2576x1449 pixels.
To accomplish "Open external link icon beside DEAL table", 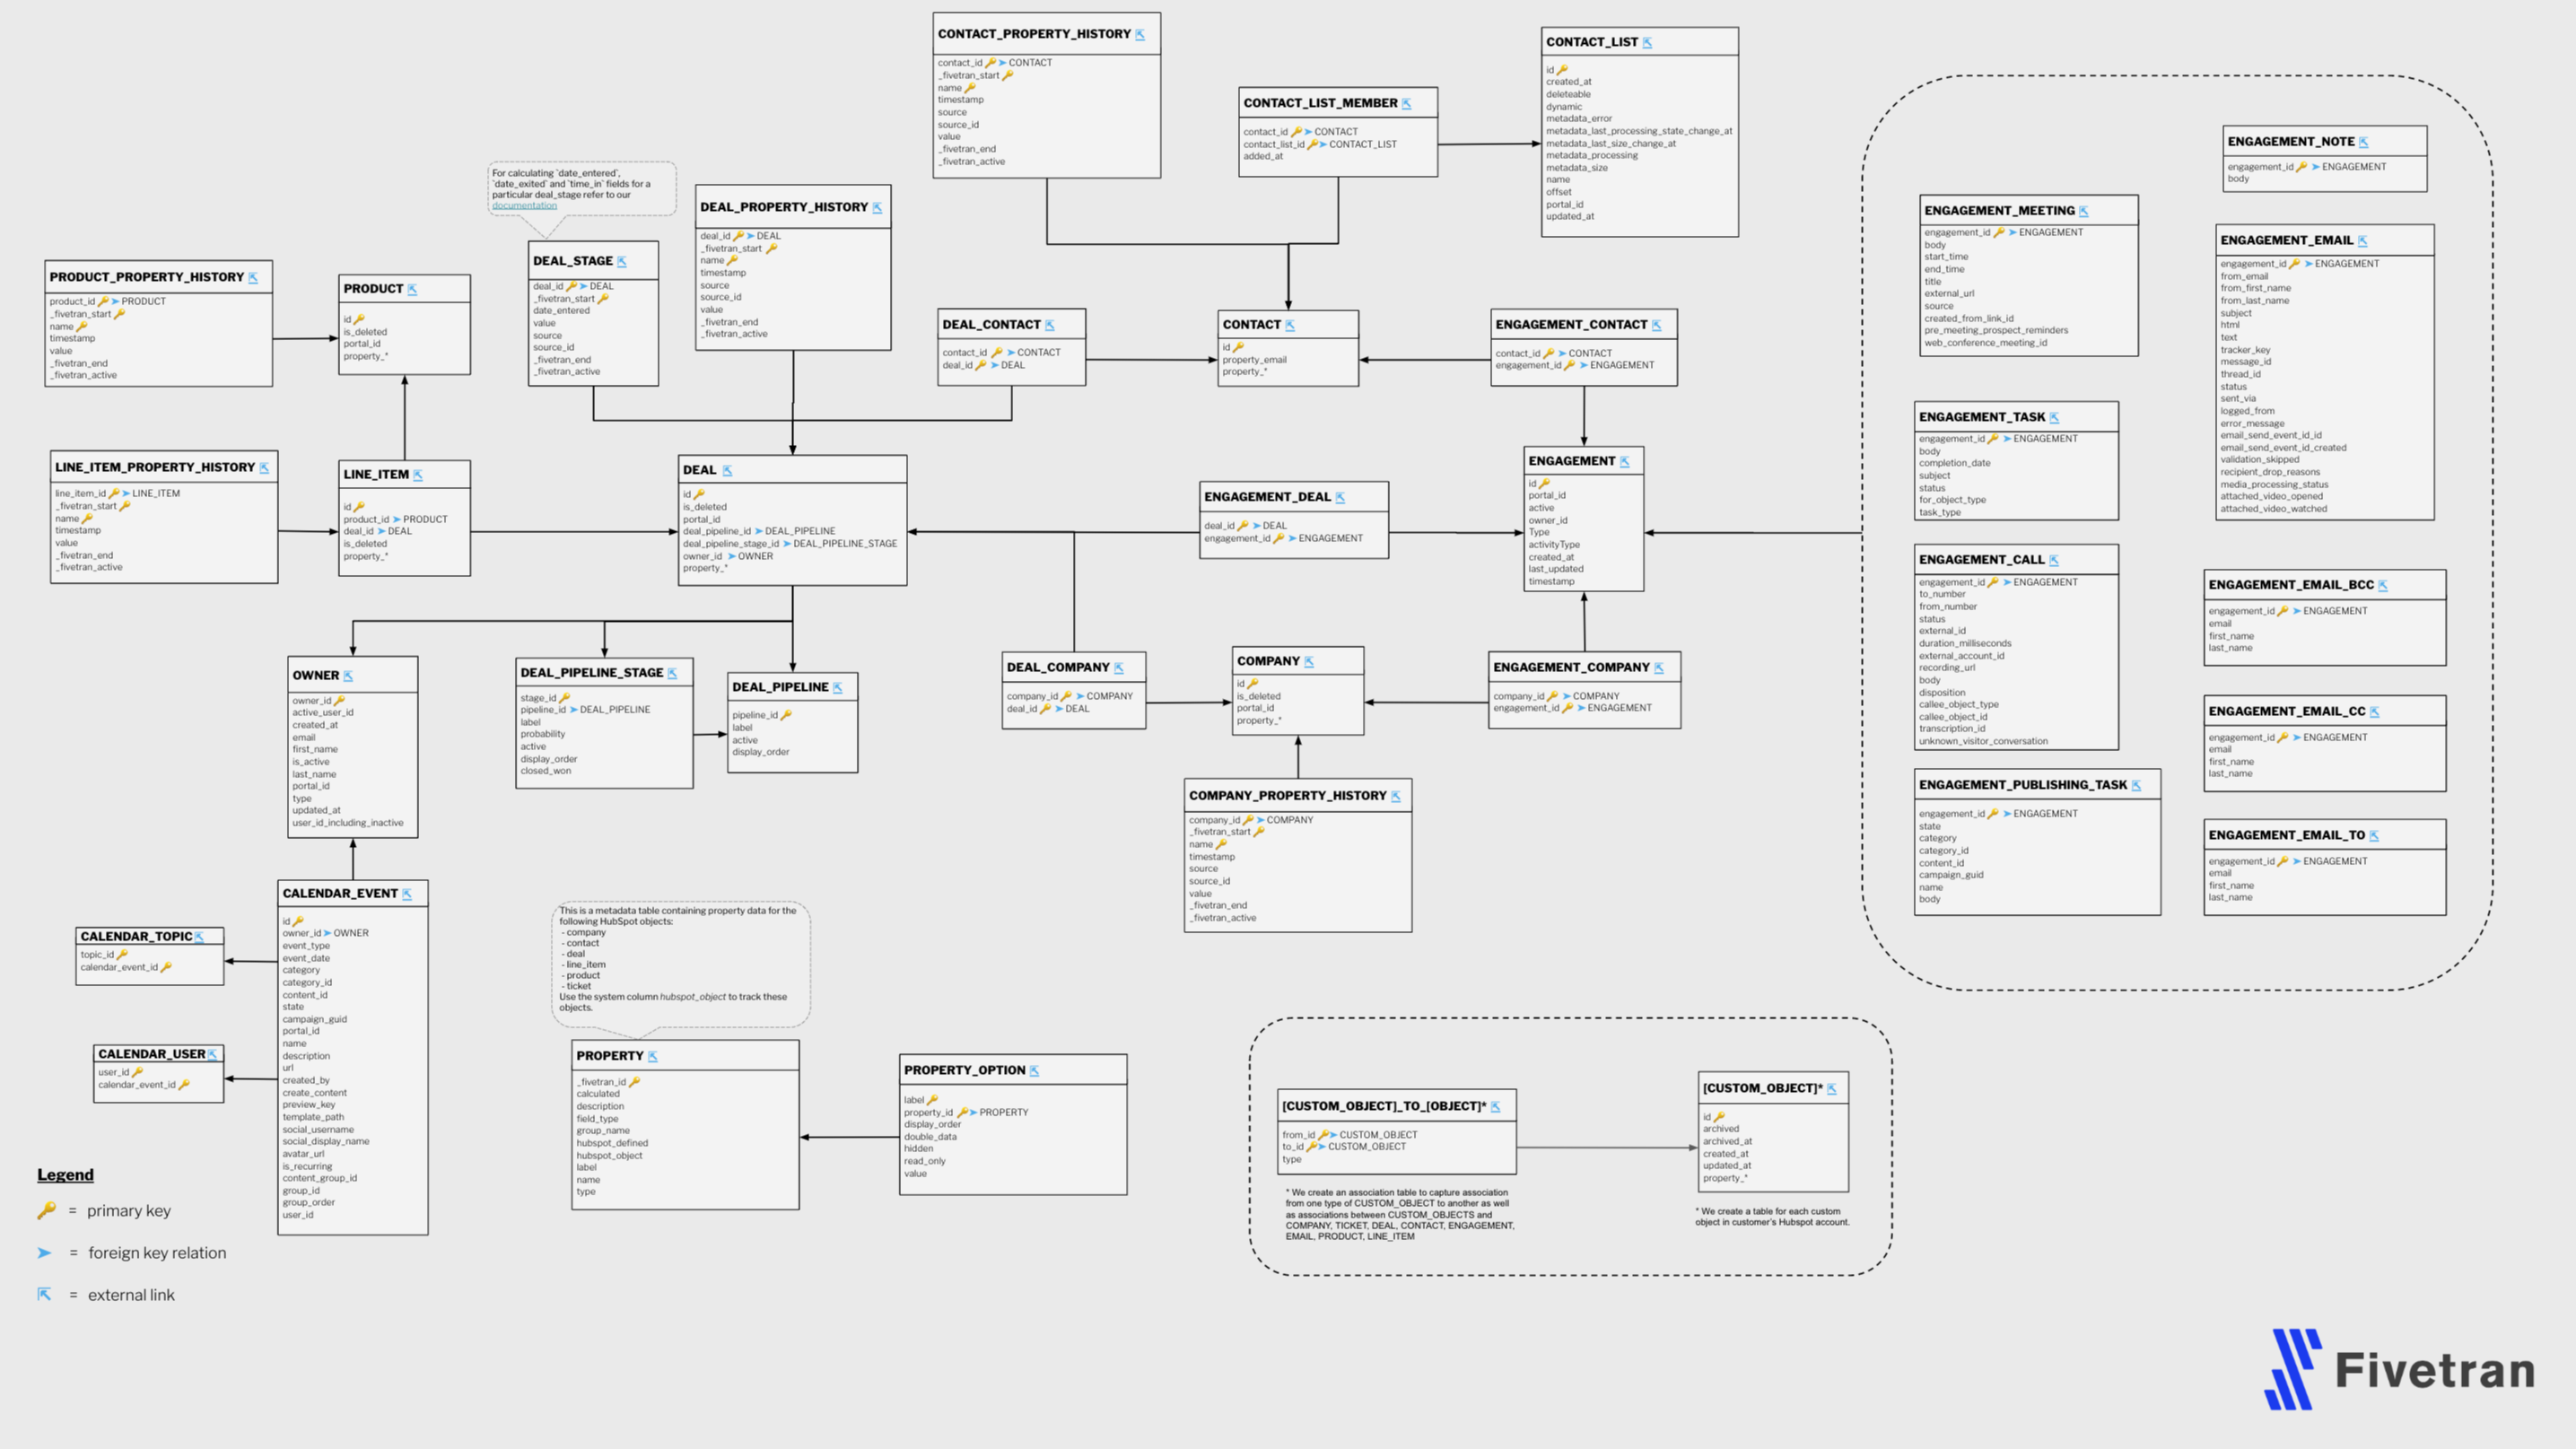I will tap(727, 471).
